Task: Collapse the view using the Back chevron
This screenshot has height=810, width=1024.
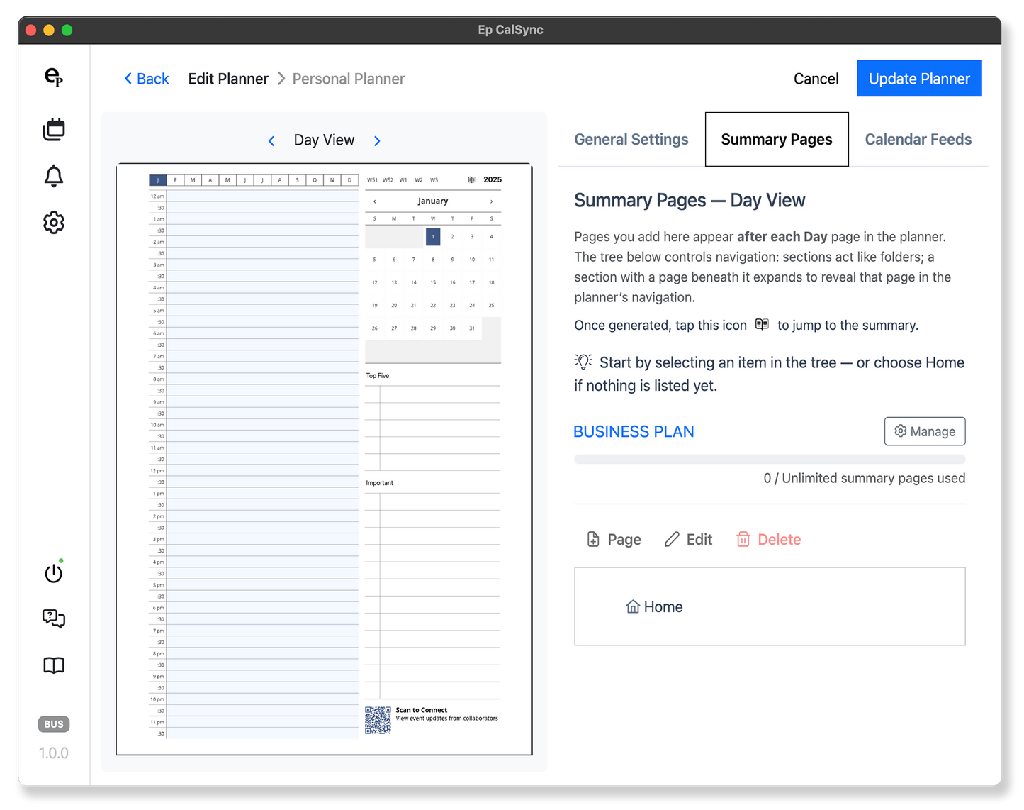Action: click(x=145, y=78)
